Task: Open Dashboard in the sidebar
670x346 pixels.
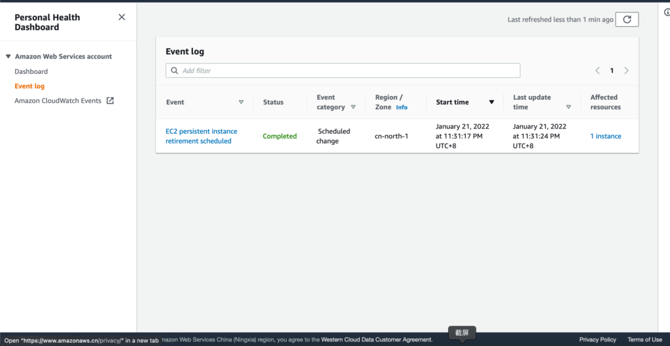Action: (31, 71)
